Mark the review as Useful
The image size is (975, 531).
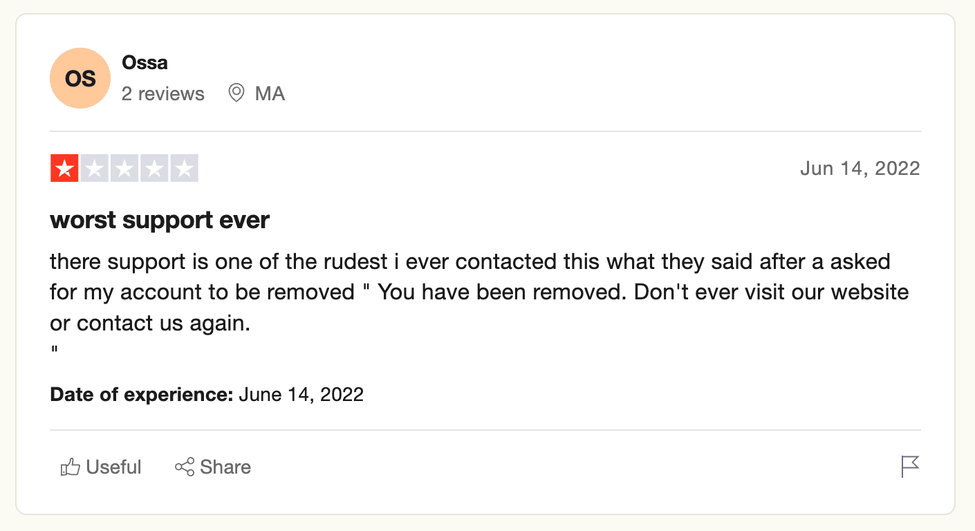pos(101,467)
